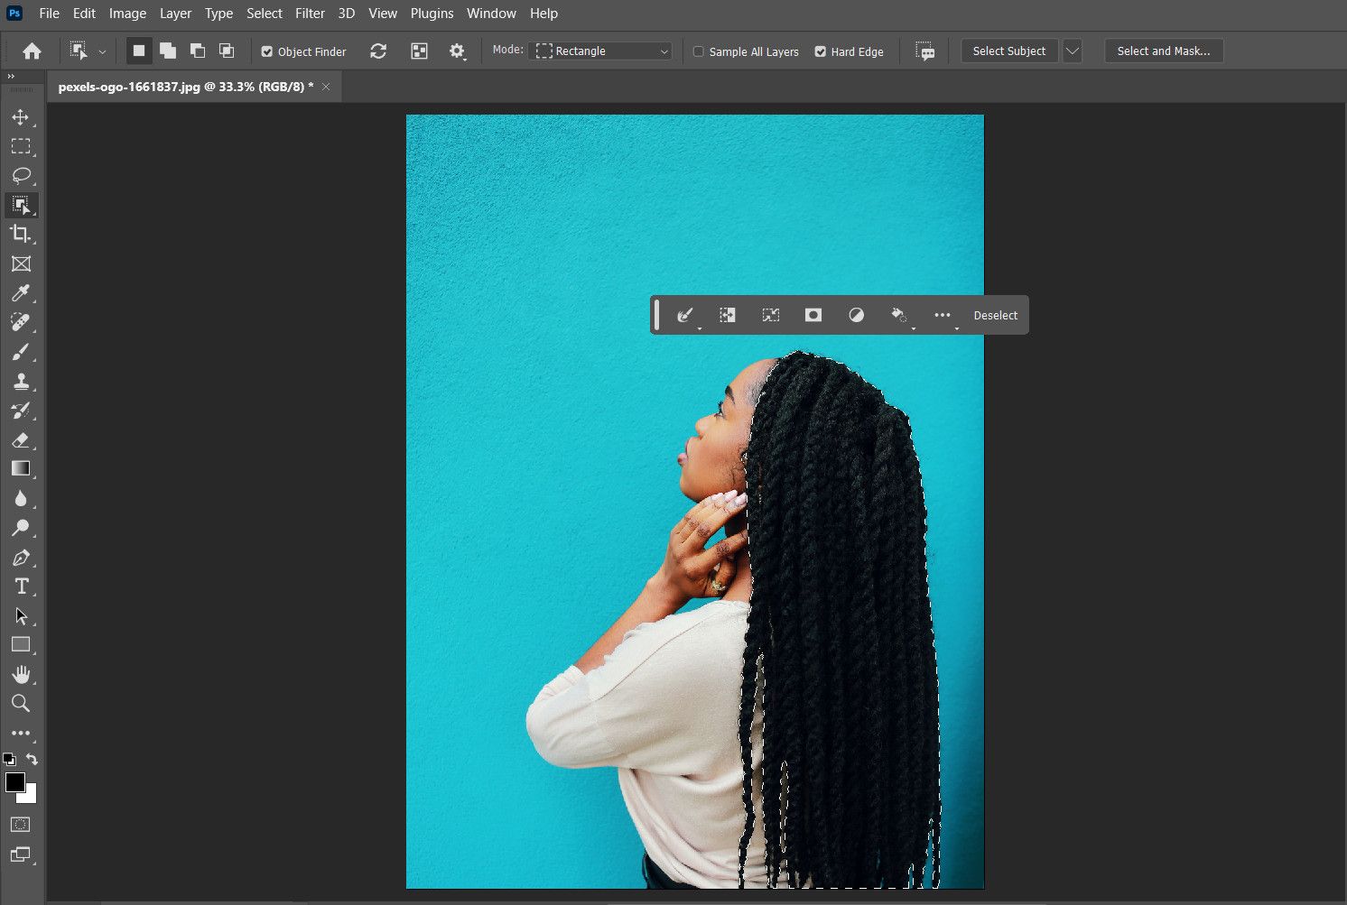This screenshot has height=905, width=1347.
Task: Select the Eyedropper tool
Action: click(x=22, y=292)
